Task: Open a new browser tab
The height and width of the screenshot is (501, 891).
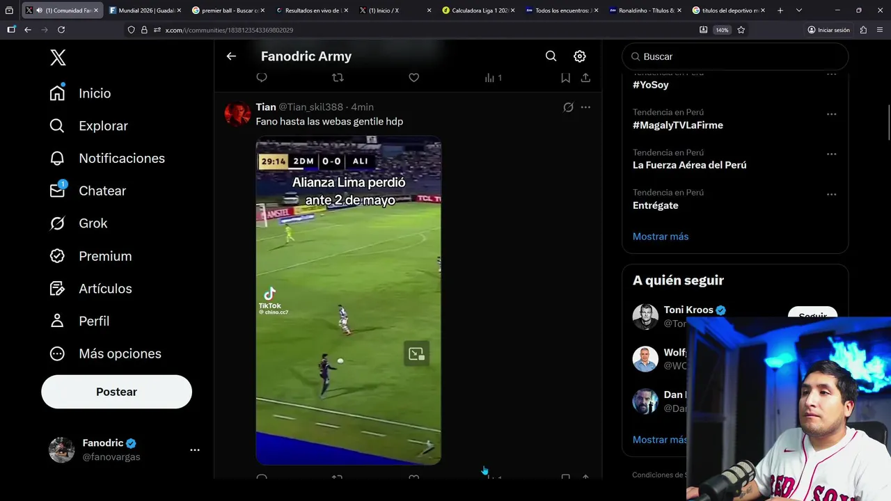Action: click(780, 10)
